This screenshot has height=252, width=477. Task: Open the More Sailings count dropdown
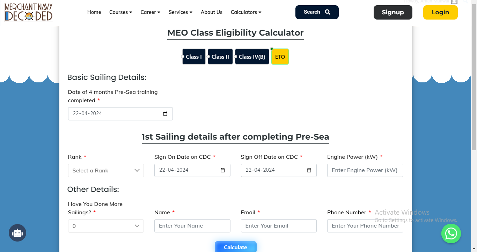[x=106, y=226]
